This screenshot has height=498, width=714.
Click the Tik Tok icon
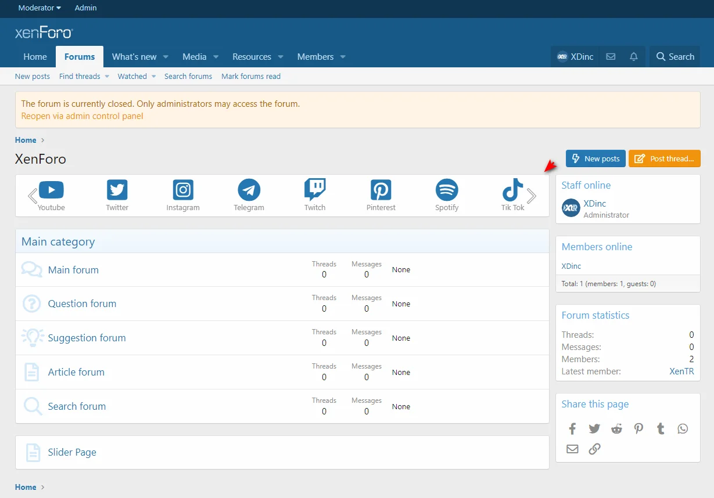click(x=512, y=190)
